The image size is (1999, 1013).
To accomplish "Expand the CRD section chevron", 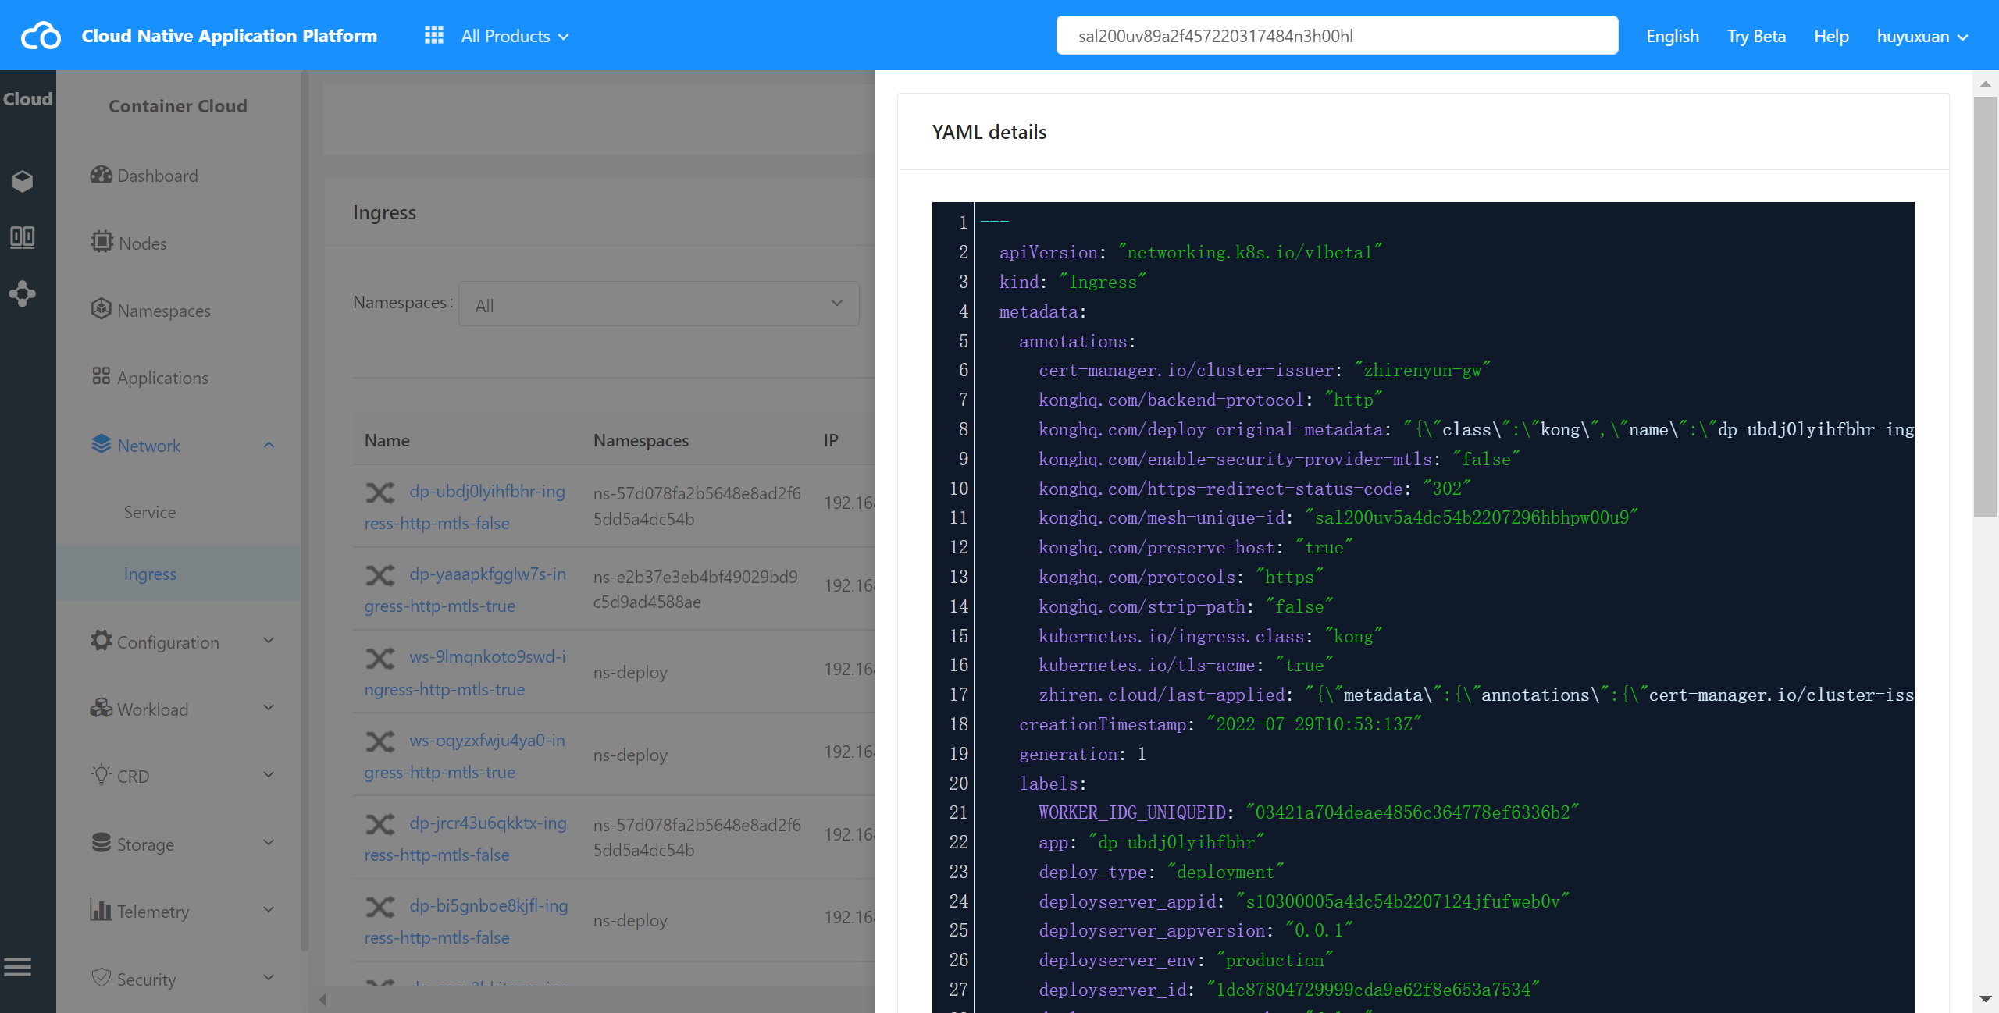I will point(269,775).
